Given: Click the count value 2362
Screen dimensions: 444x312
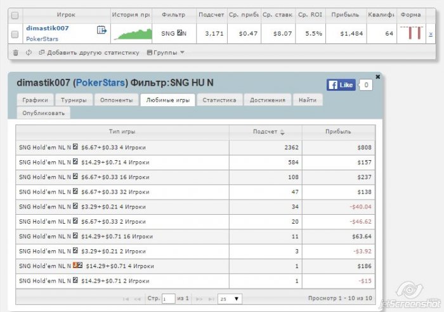Looking at the screenshot, I should click(291, 147).
